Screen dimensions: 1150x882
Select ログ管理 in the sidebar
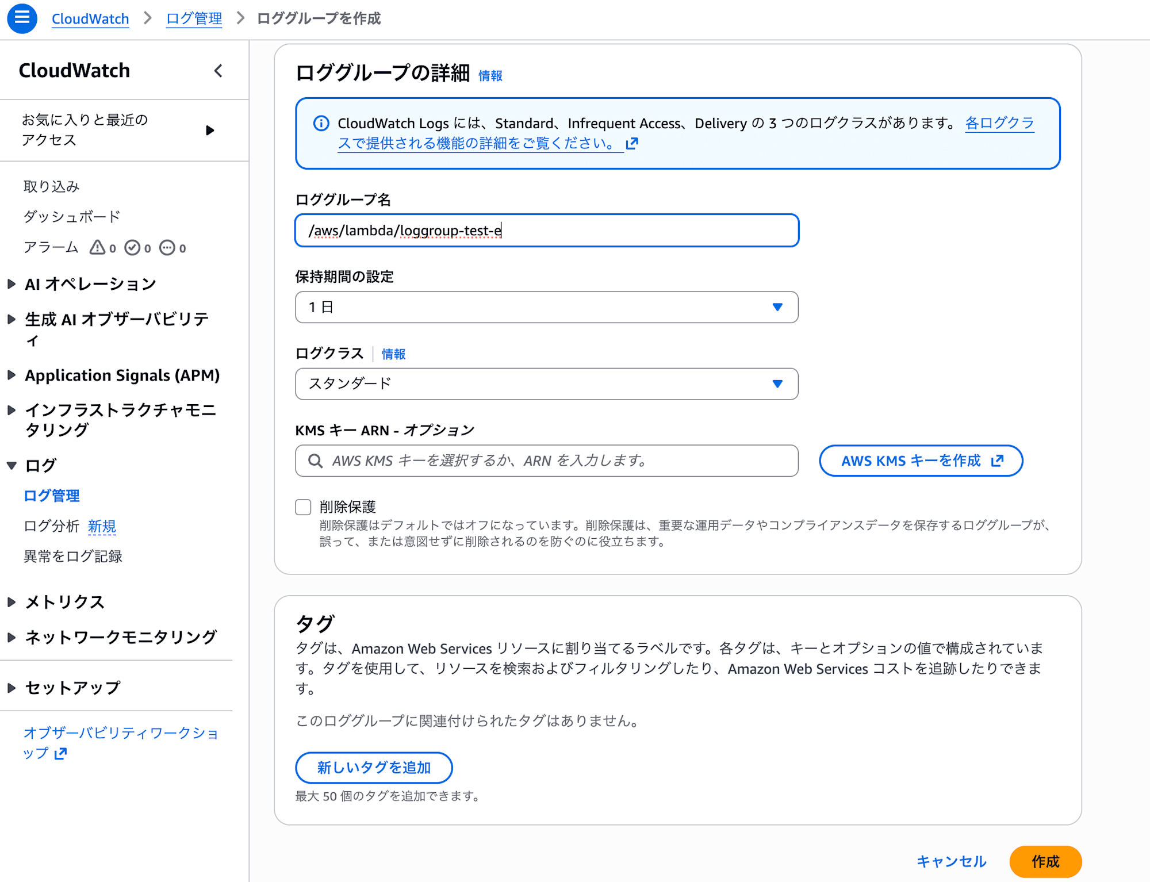(51, 496)
